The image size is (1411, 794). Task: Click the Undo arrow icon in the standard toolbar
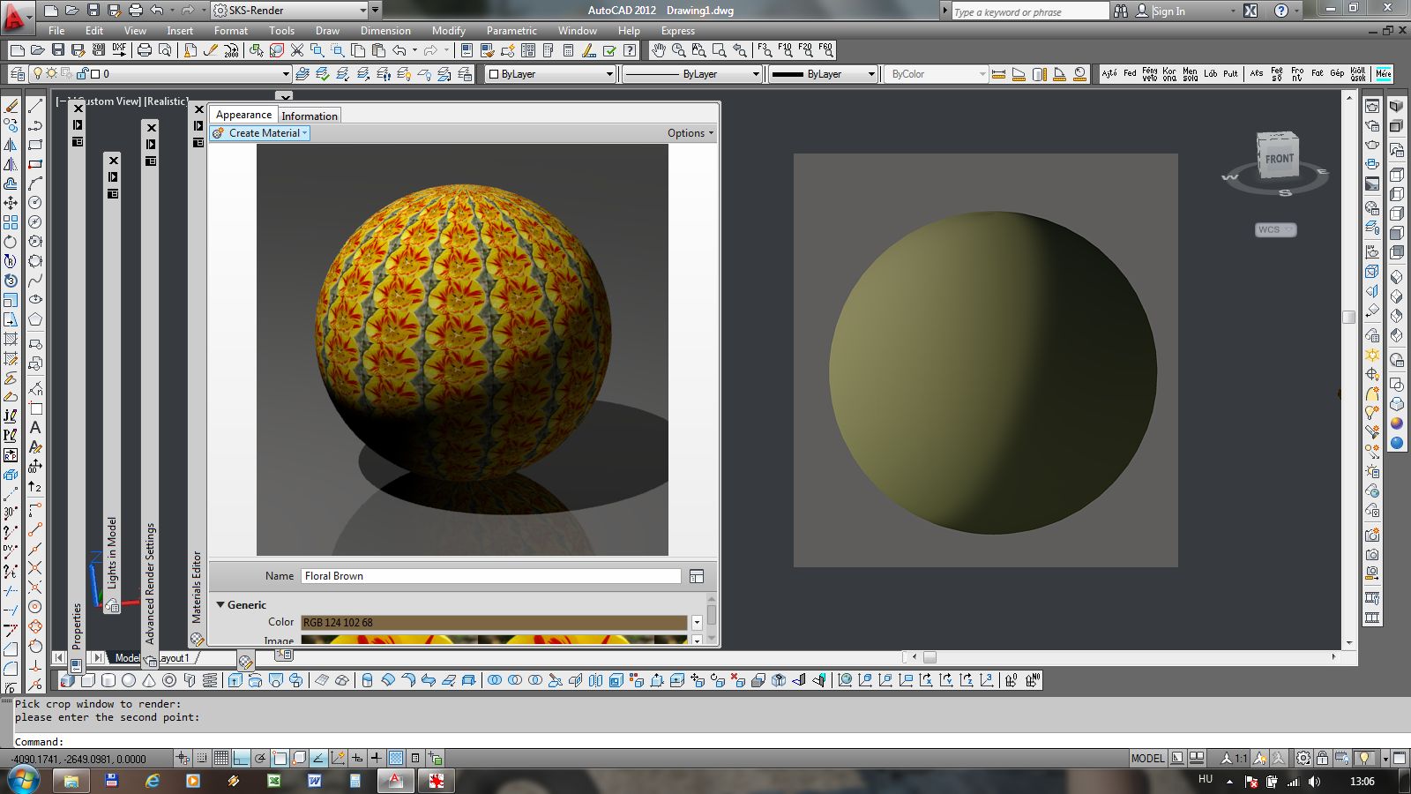tap(399, 50)
